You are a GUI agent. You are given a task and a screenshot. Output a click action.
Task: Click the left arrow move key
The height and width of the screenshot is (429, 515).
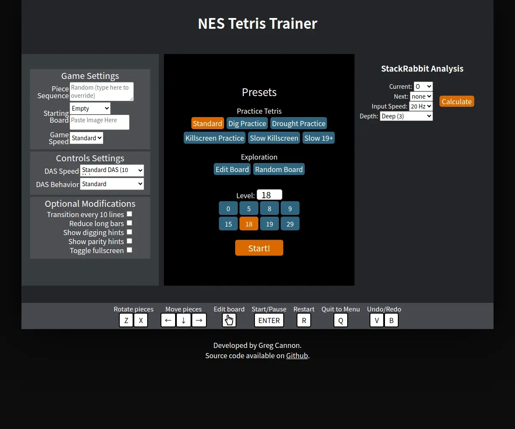(168, 320)
